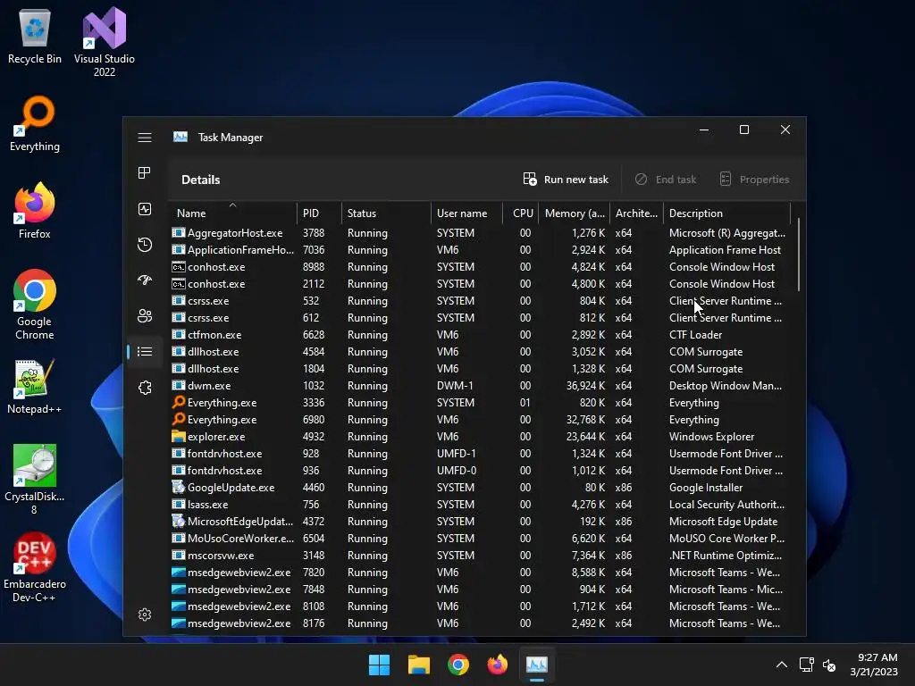Viewport: 915px width, 686px height.
Task: Open the Services page puzzle icon
Action: click(145, 388)
